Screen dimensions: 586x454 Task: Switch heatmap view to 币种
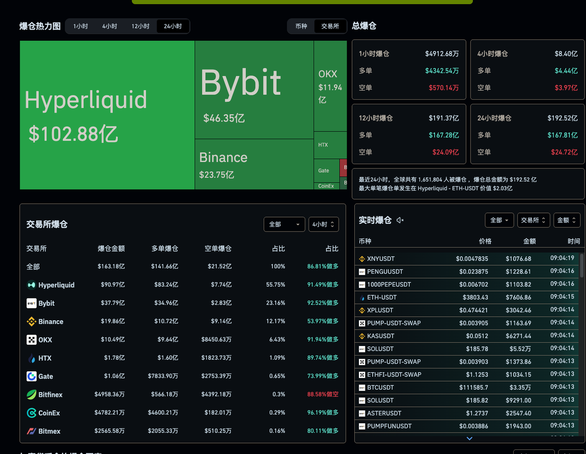pos(301,26)
